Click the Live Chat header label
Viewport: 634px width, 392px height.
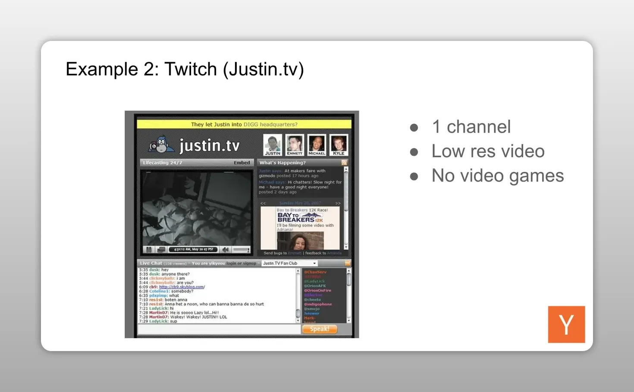pos(151,263)
